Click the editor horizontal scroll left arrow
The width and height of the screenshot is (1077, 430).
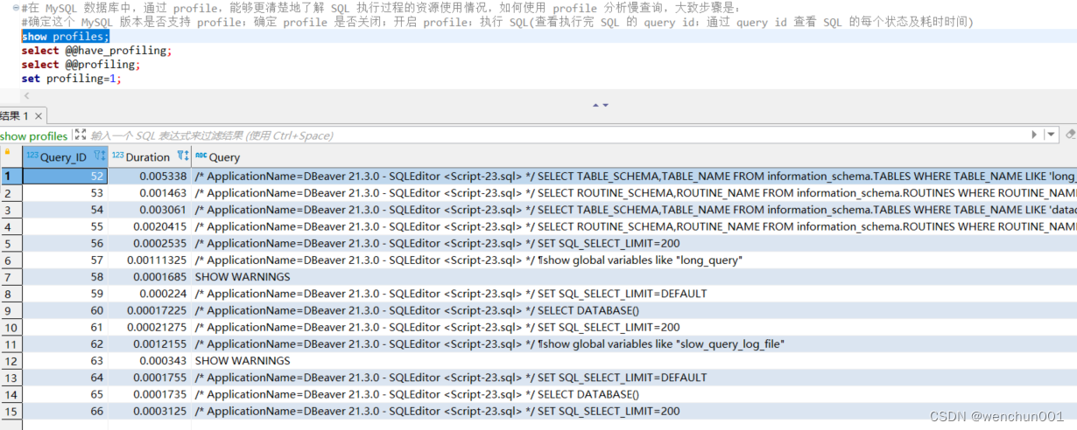click(x=26, y=95)
